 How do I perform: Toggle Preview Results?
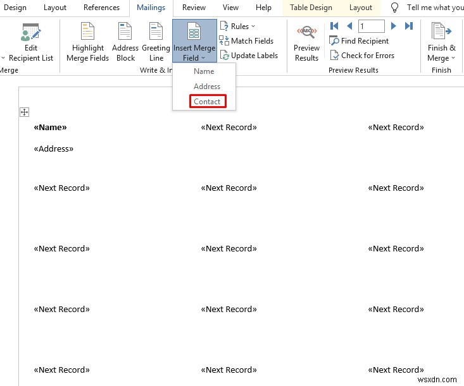[306, 43]
